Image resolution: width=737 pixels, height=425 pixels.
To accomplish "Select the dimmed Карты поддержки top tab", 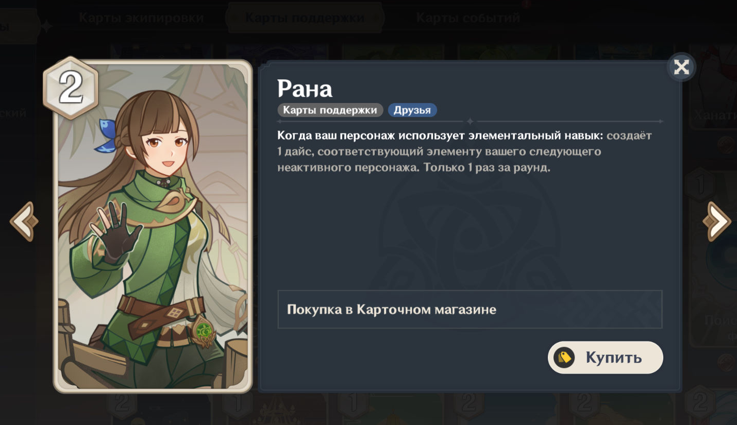I will point(305,18).
